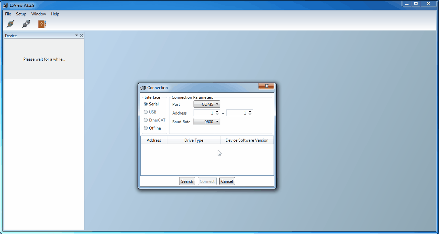The width and height of the screenshot is (439, 234).
Task: Click the connect plug toolbar icon
Action: [x=10, y=24]
